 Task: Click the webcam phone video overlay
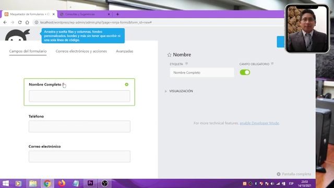[307, 29]
